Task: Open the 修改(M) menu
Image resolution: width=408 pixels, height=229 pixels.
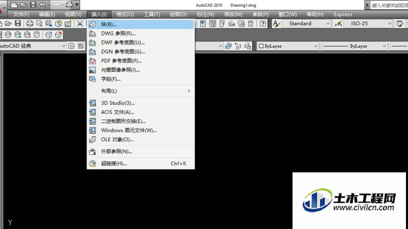Action: click(x=233, y=15)
